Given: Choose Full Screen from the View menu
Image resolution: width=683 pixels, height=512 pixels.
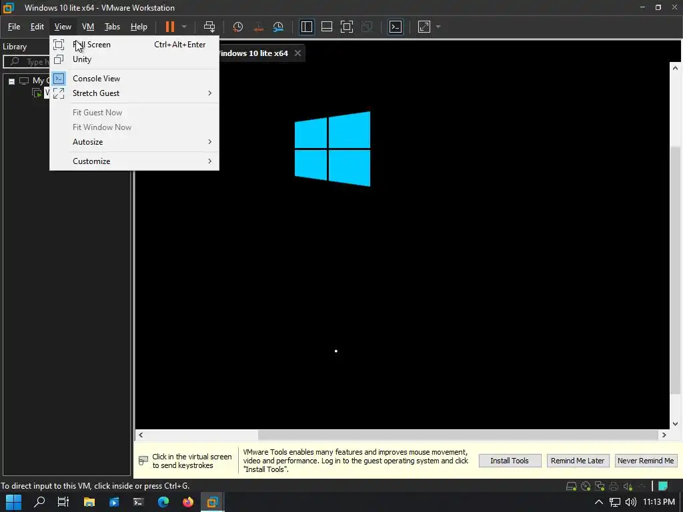Looking at the screenshot, I should click(x=134, y=45).
